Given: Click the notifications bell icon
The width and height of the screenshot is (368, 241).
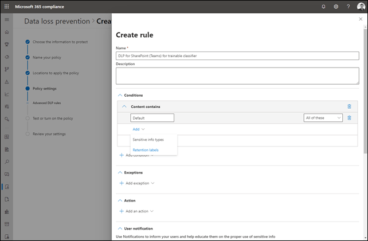Looking at the screenshot, I should click(x=323, y=6).
